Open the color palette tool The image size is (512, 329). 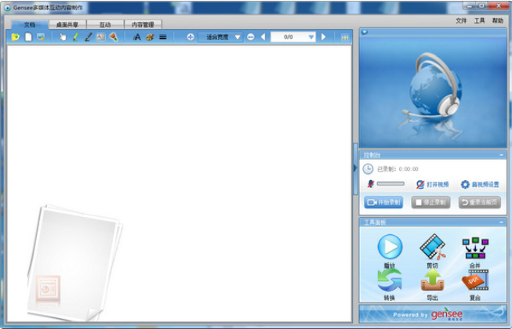pyautogui.click(x=149, y=37)
